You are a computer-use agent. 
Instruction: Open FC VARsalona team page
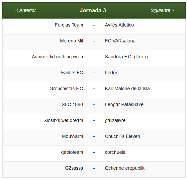[120, 41]
